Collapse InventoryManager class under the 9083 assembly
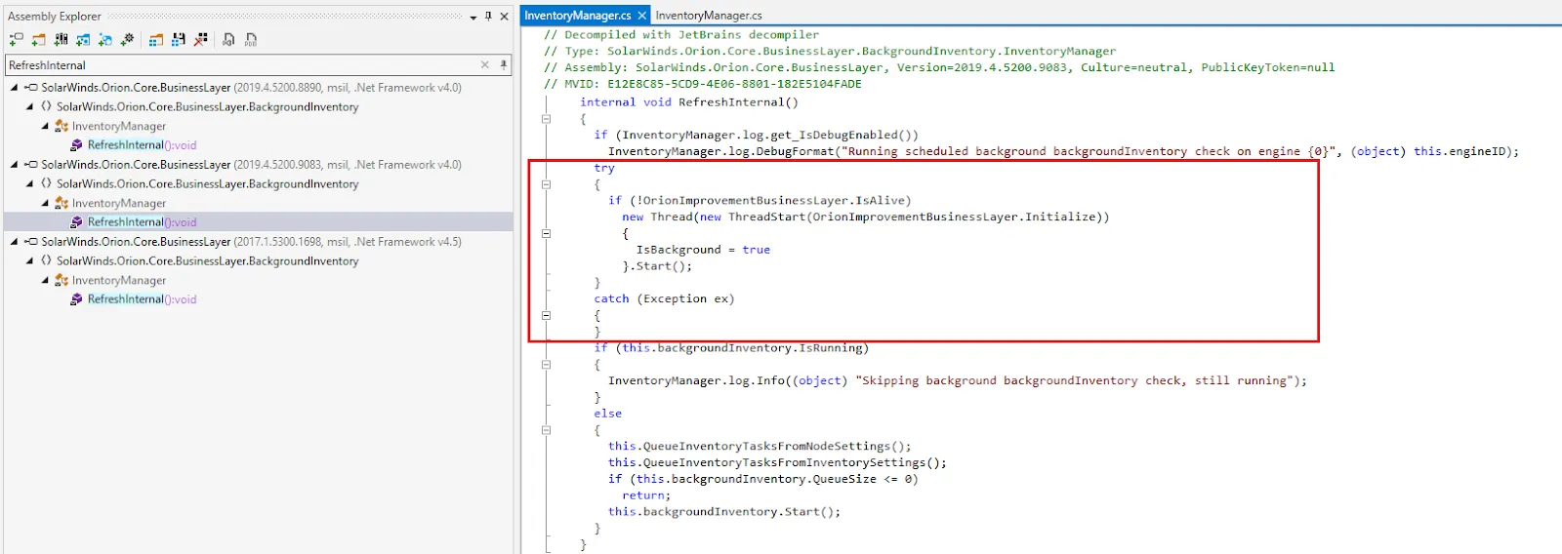Viewport: 1562px width, 554px height. (x=45, y=203)
